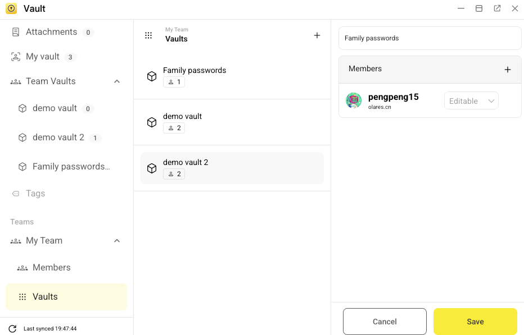Viewport: 524px width, 335px height.
Task: Open demo vault 2 in sidebar
Action: tap(58, 137)
